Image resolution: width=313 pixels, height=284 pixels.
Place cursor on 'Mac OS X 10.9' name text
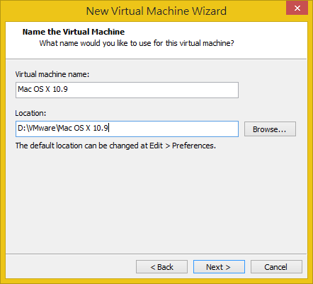42,89
